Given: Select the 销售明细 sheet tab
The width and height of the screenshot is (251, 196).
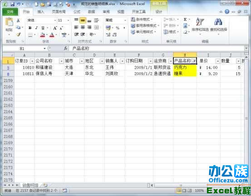Looking at the screenshot, I should 30,185.
